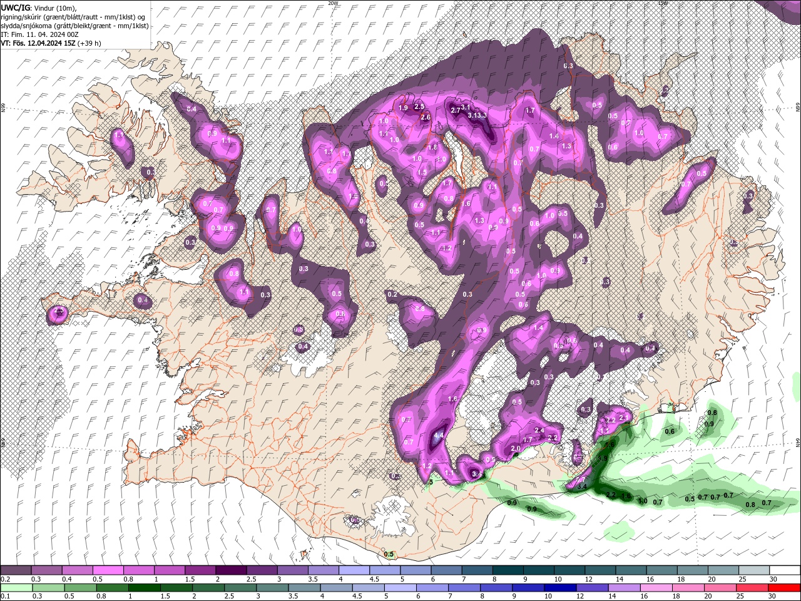Screen dimensions: 801x601
Task: Select the bright pink 0.5–0.8 snow legend swatch
Action: click(108, 570)
